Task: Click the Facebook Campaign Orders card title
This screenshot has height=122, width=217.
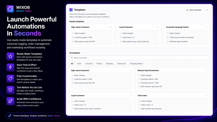Action: pos(177,27)
